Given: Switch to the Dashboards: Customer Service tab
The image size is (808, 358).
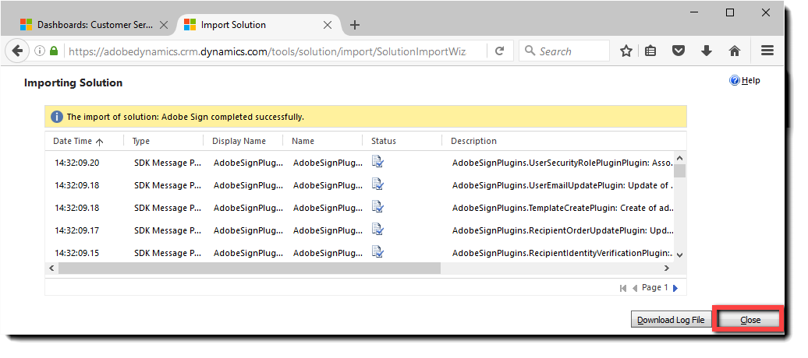Looking at the screenshot, I should (x=95, y=25).
